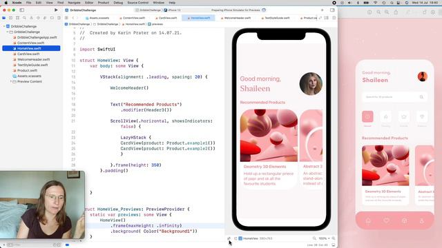Switch to the CardView.swift tab

tap(166, 18)
